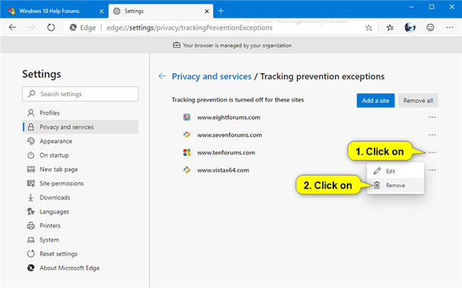The image size is (462, 288).
Task: Open more actions for www.tenforums.com
Action: point(432,153)
